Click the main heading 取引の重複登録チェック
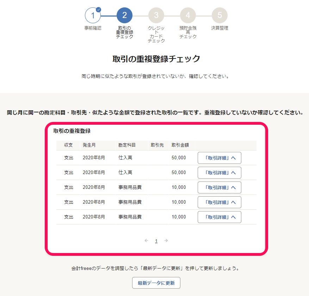The image size is (309, 296). point(156,59)
